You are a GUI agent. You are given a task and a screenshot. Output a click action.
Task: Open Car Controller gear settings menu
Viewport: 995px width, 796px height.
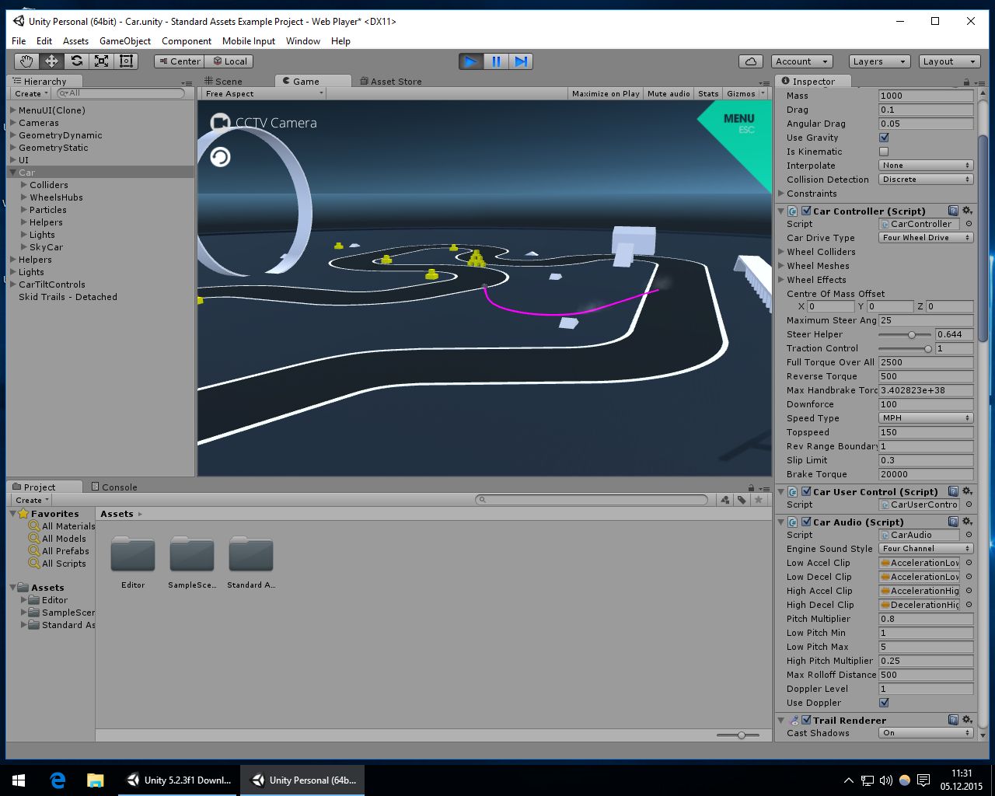[968, 211]
